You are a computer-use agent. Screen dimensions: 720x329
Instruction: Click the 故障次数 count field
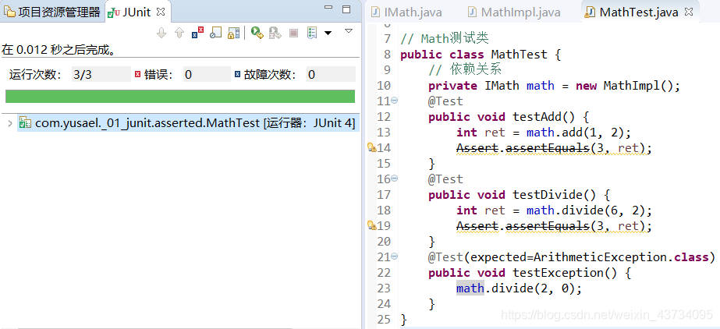click(331, 74)
